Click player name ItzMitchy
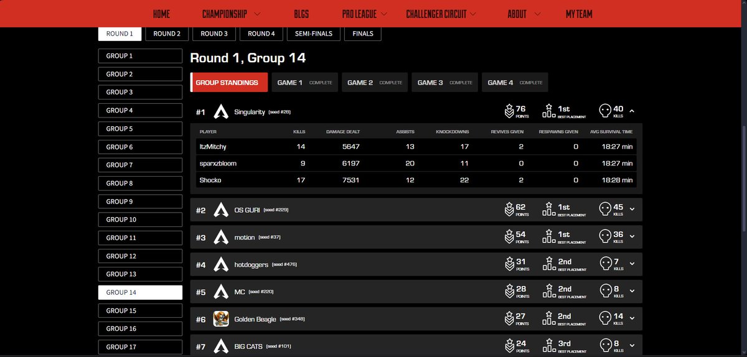The image size is (747, 357). pyautogui.click(x=213, y=147)
